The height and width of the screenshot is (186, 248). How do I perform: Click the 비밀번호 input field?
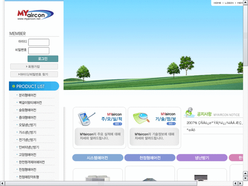pos(39,51)
